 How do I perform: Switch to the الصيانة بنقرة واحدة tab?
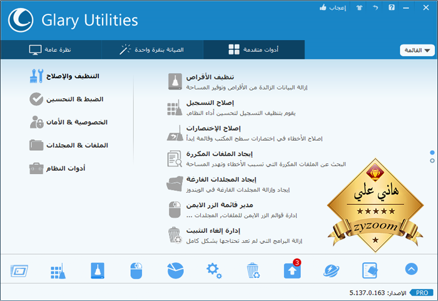(x=152, y=49)
